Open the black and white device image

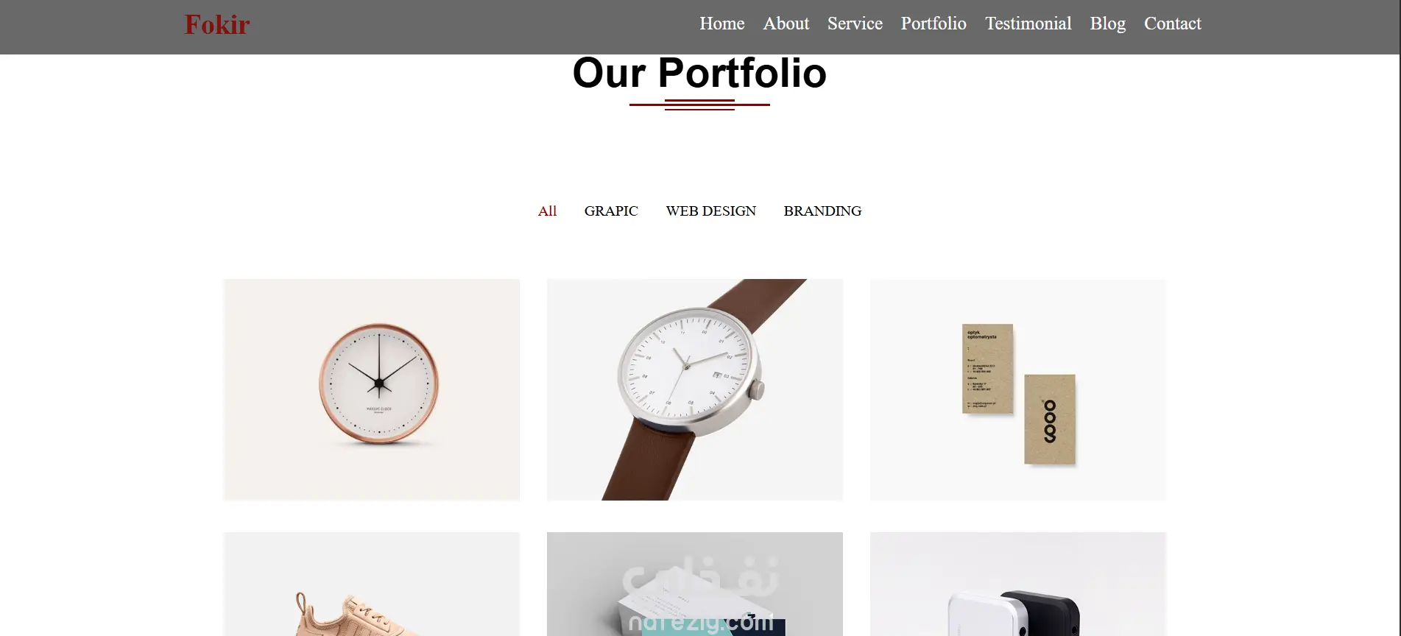click(x=1018, y=584)
